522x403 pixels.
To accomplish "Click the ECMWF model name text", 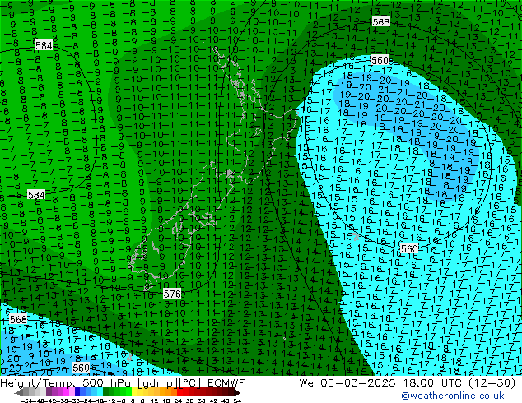I will pos(222,383).
